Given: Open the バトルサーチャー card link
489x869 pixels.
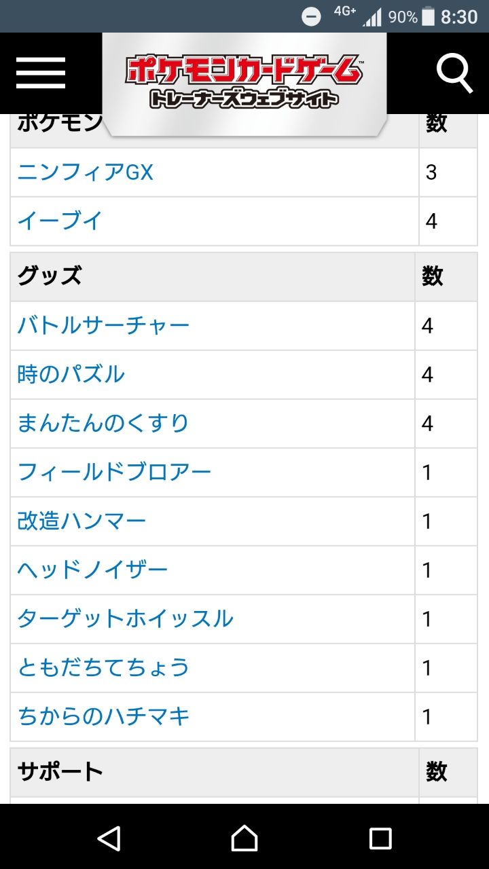Looking at the screenshot, I should coord(103,326).
